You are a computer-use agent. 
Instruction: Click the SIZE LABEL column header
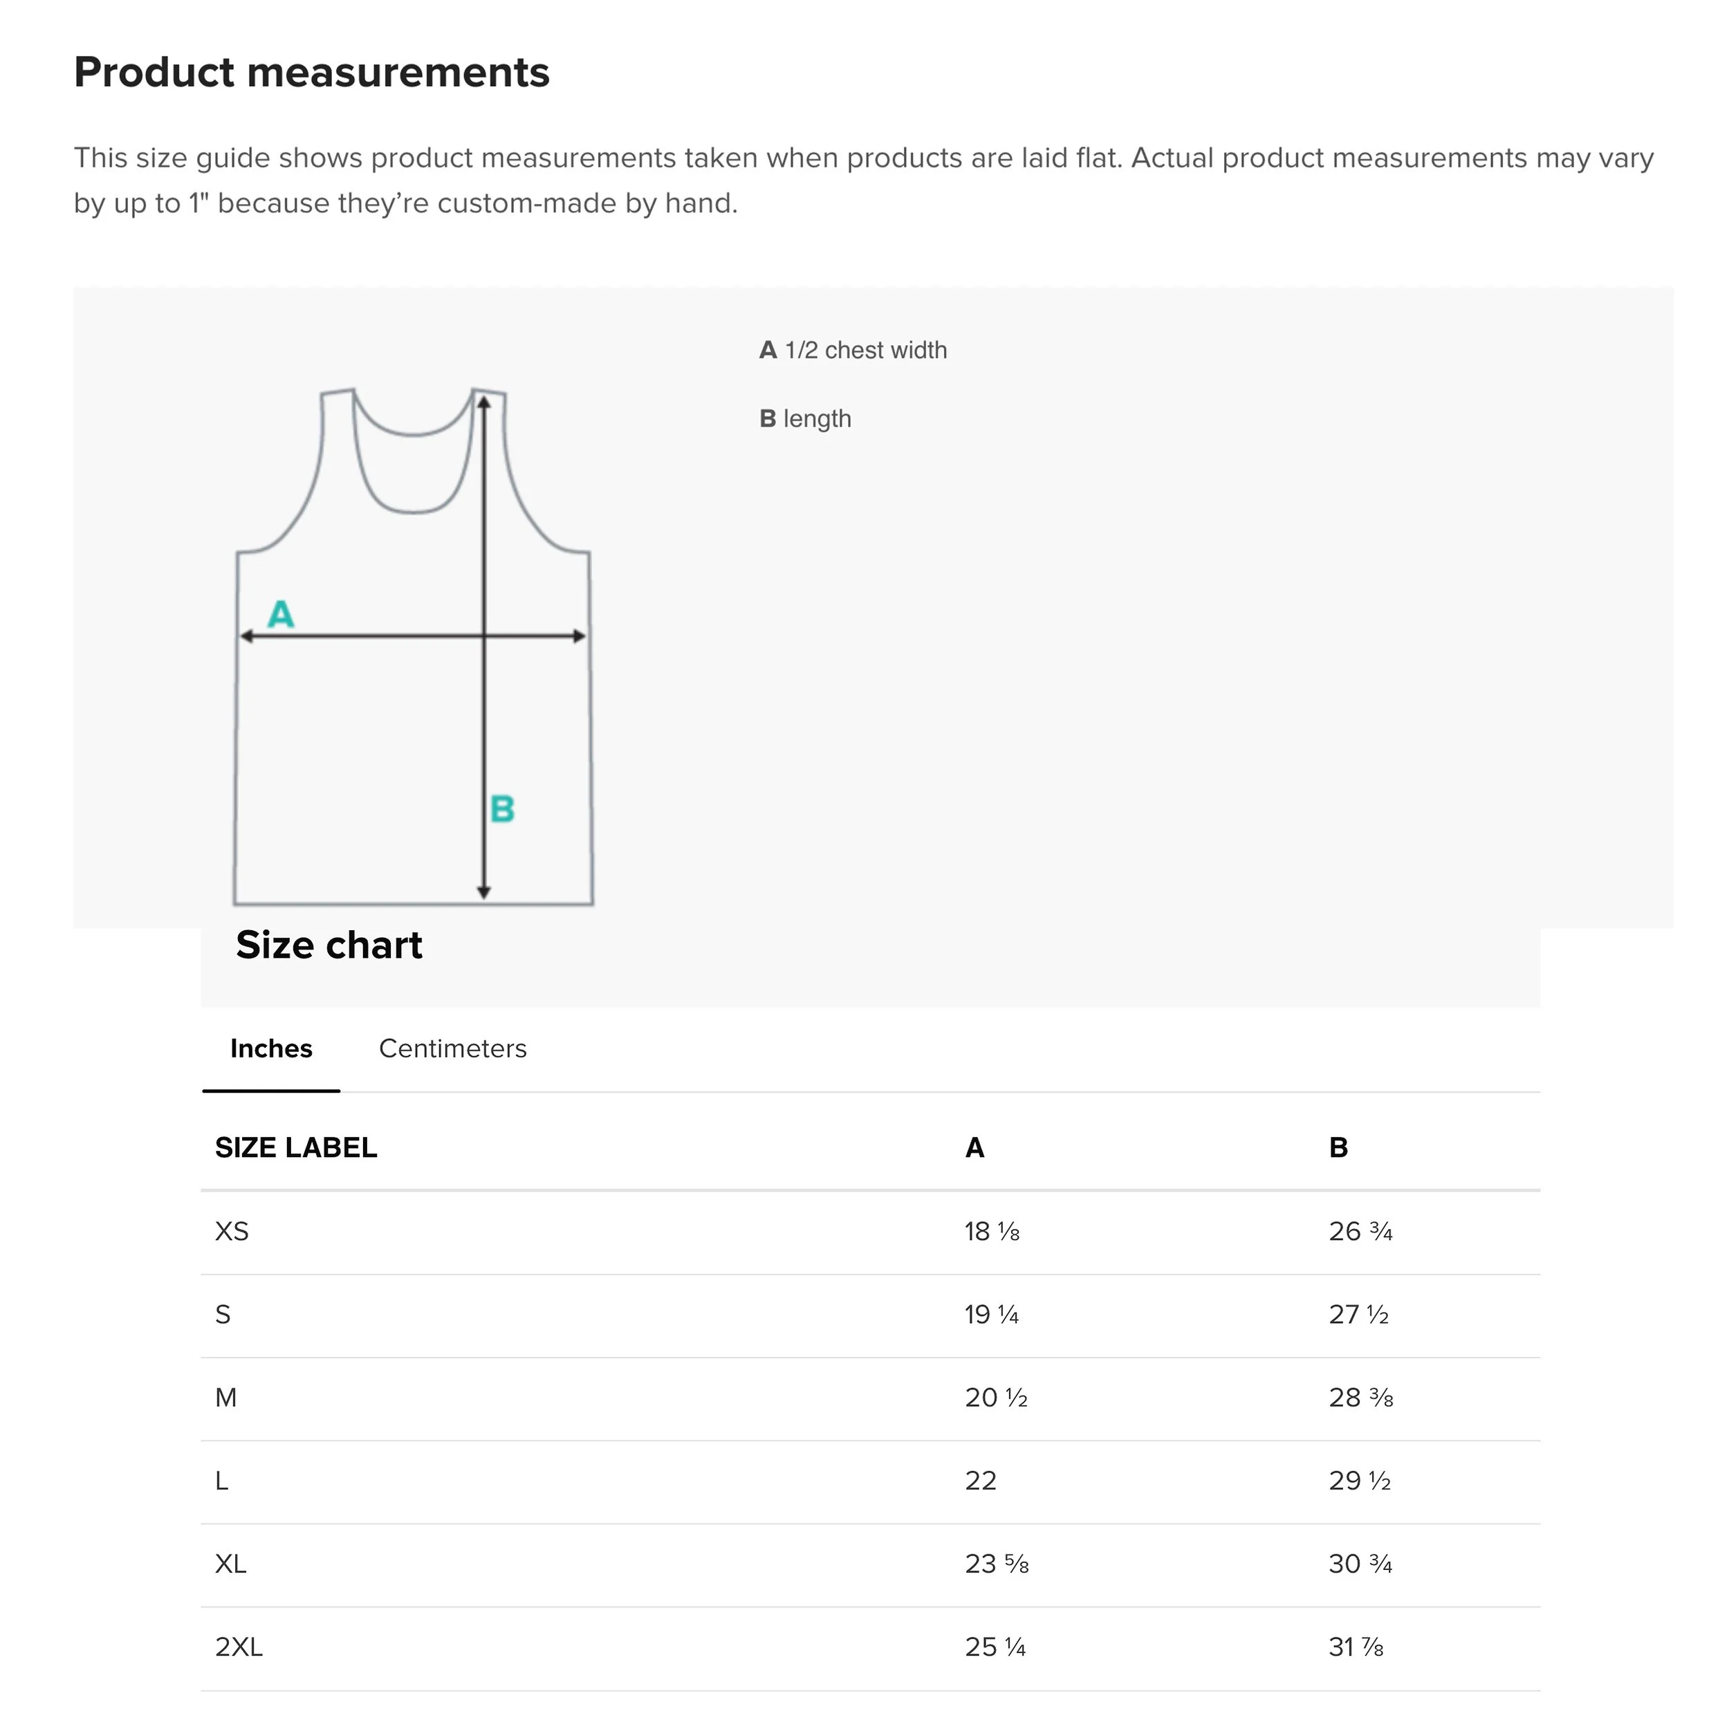296,1147
